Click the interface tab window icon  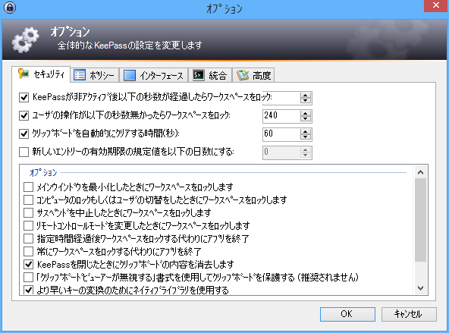(129, 76)
